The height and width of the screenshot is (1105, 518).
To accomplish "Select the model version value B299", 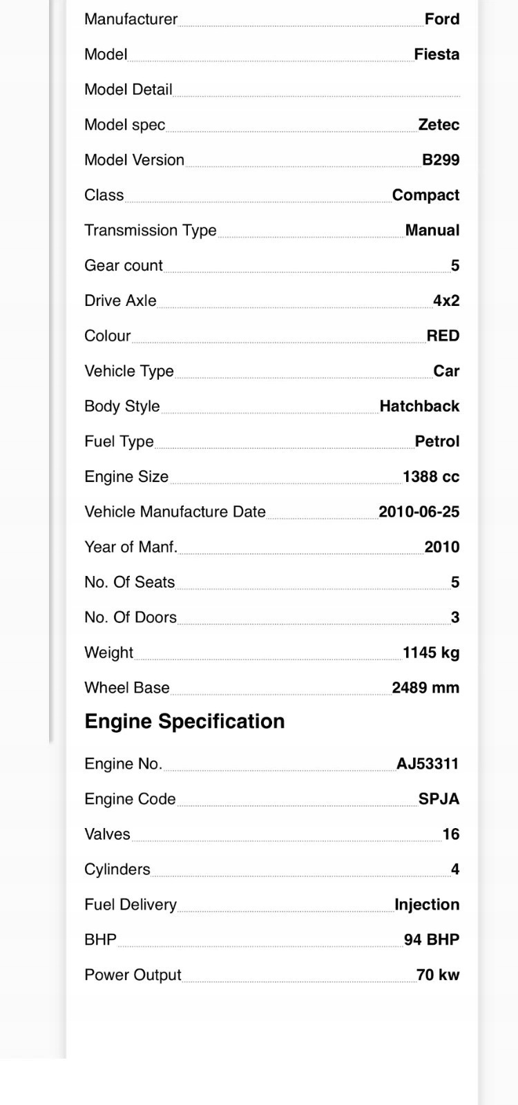I will [x=441, y=160].
